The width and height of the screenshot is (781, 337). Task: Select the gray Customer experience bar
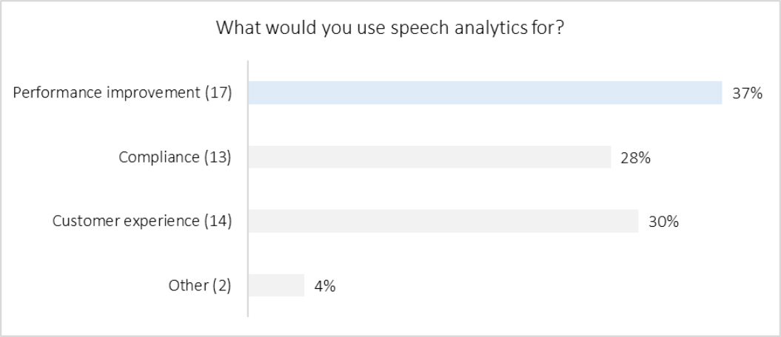point(443,221)
